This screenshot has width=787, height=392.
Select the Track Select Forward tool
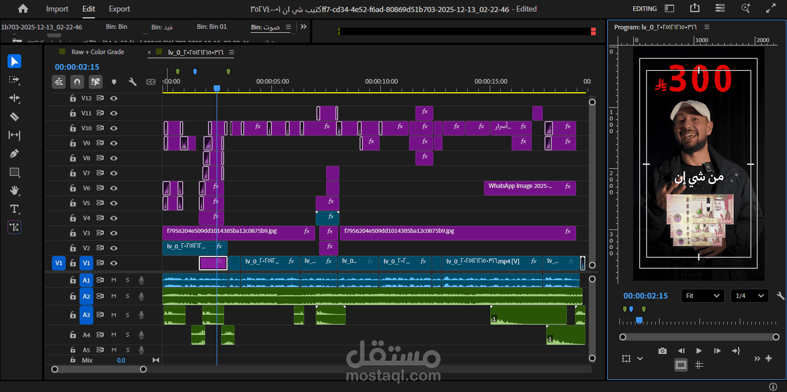[x=14, y=80]
